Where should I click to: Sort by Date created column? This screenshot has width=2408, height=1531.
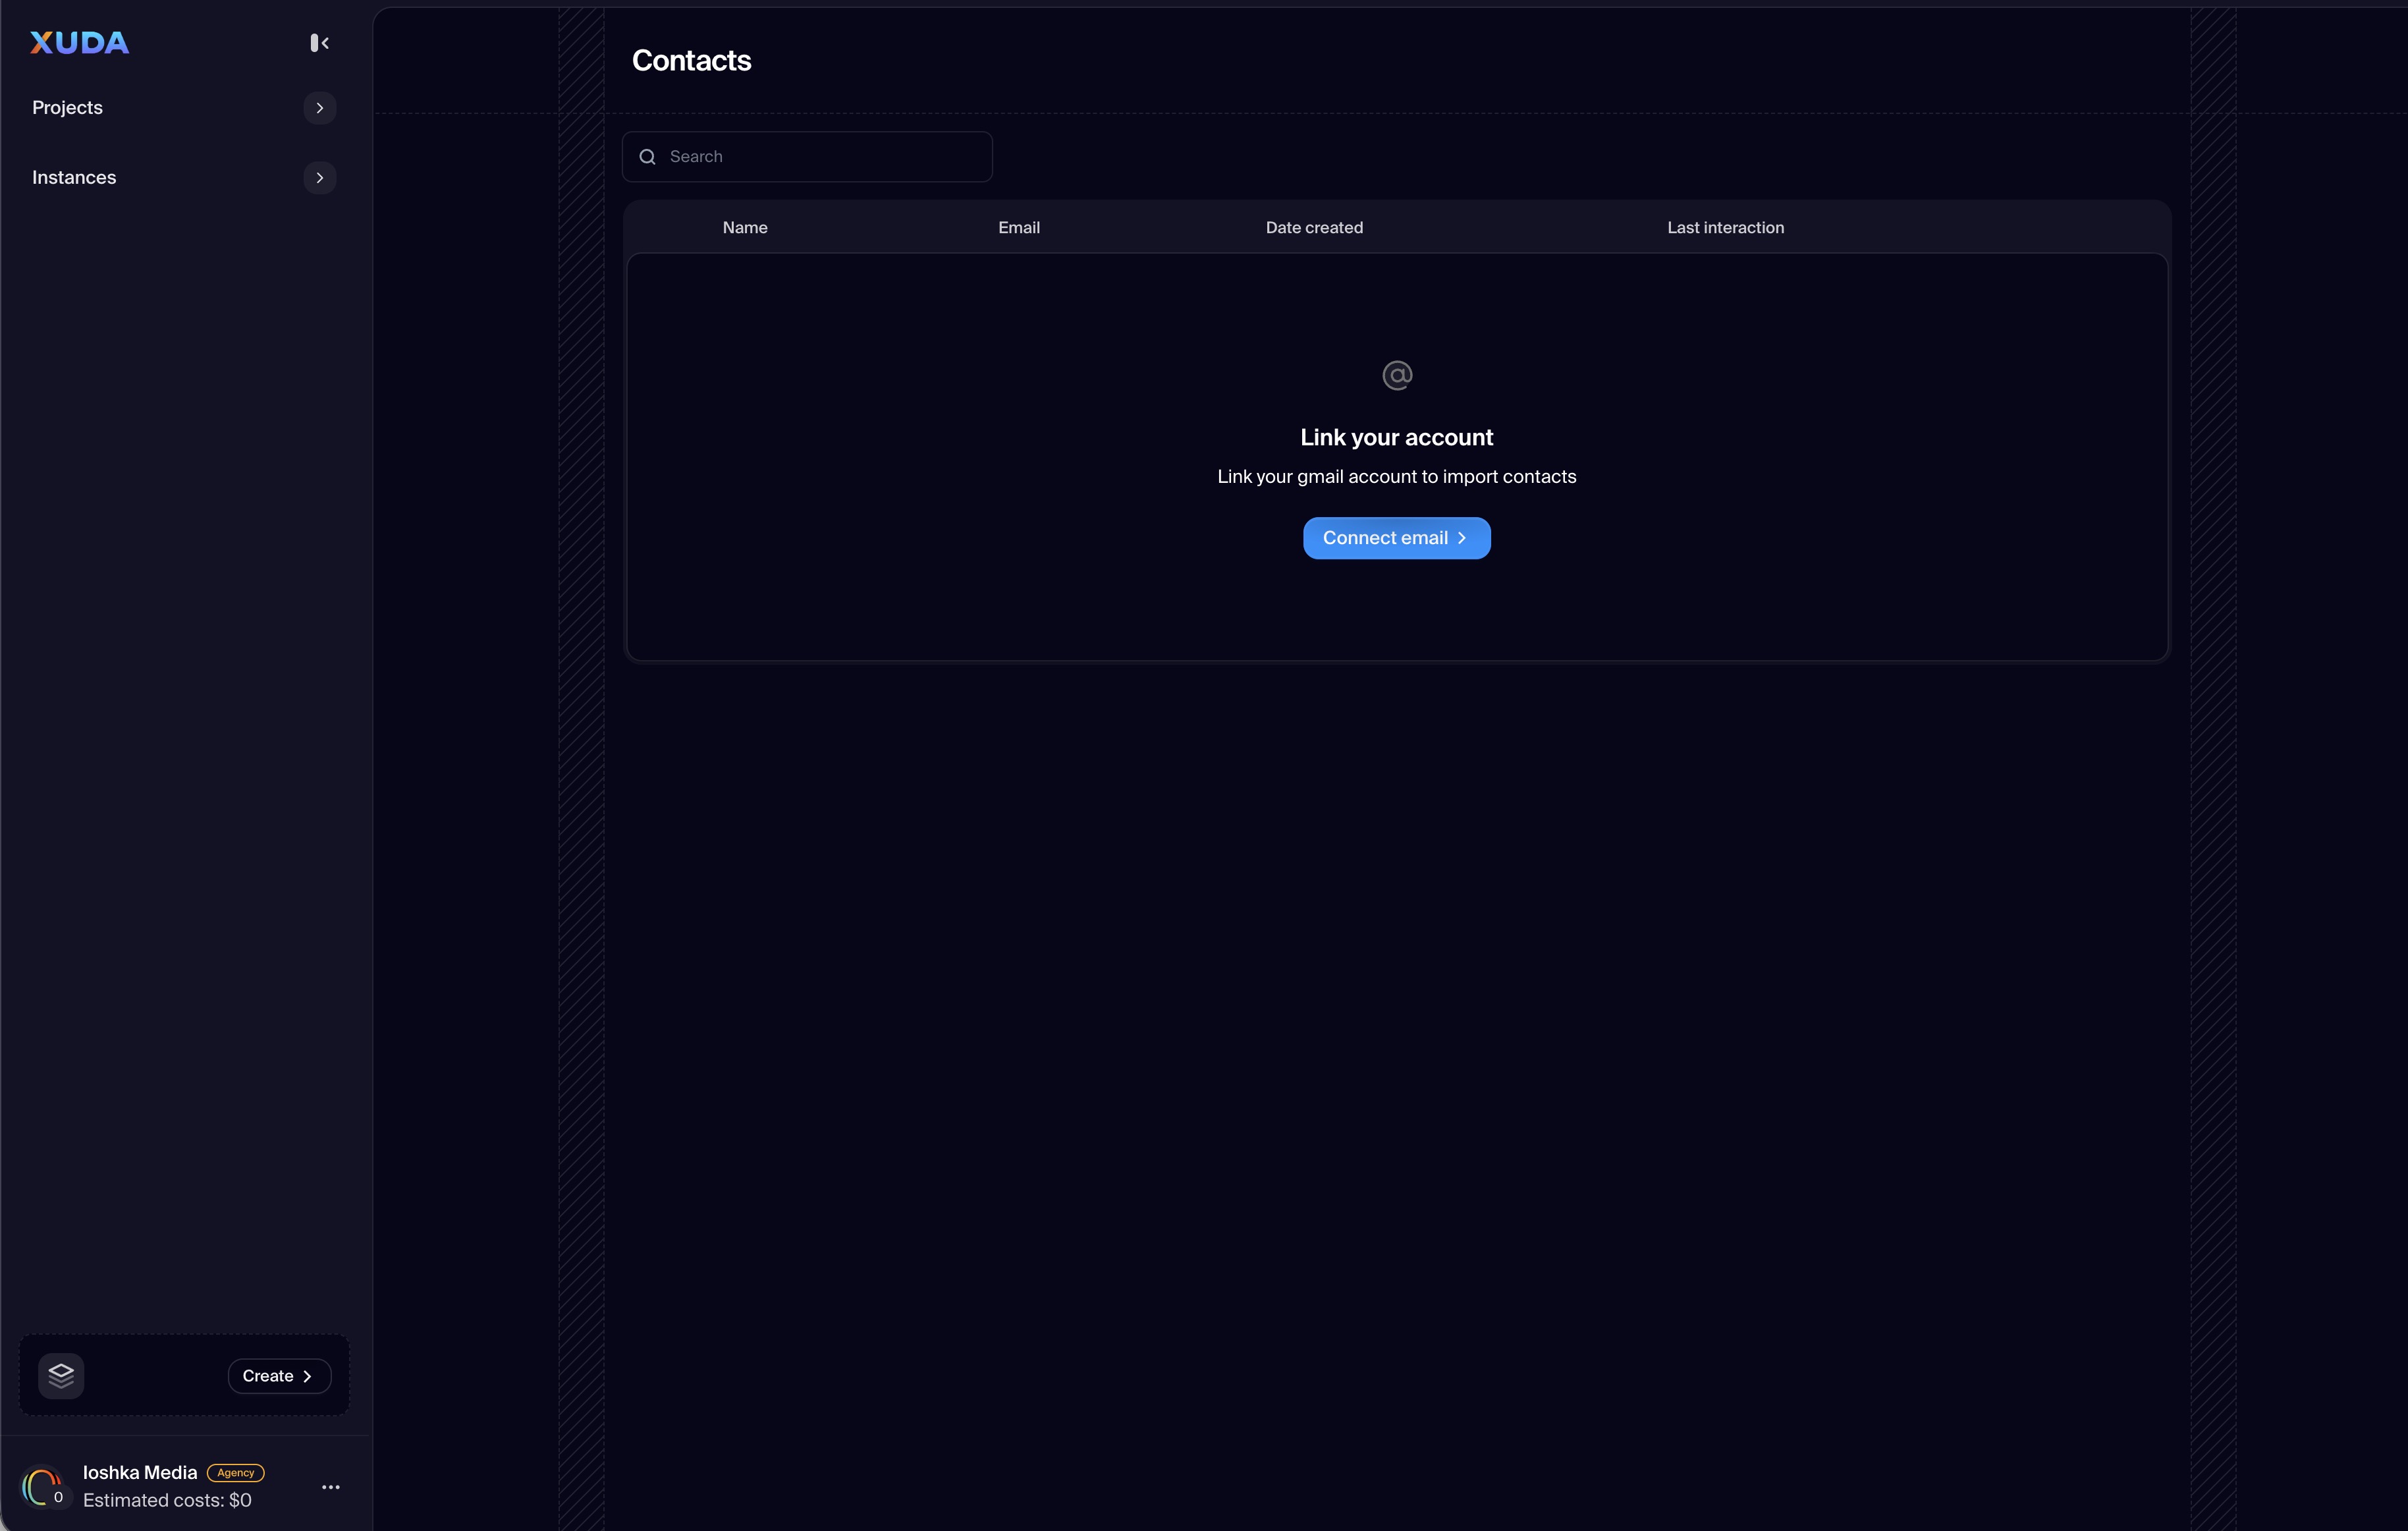click(1313, 228)
